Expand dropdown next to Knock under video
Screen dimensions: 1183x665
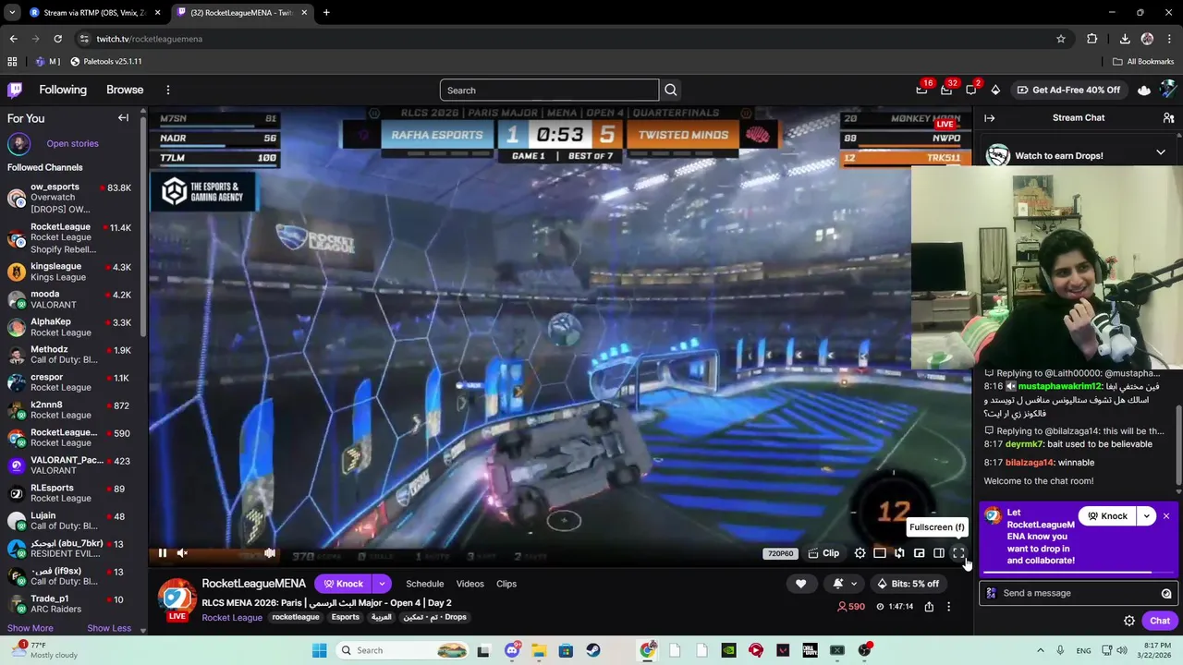click(382, 584)
